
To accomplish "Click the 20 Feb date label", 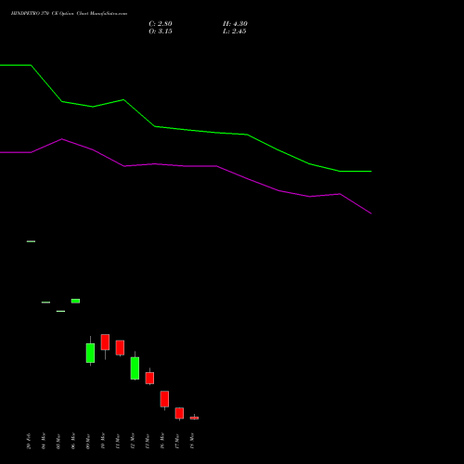I will [x=29, y=441].
